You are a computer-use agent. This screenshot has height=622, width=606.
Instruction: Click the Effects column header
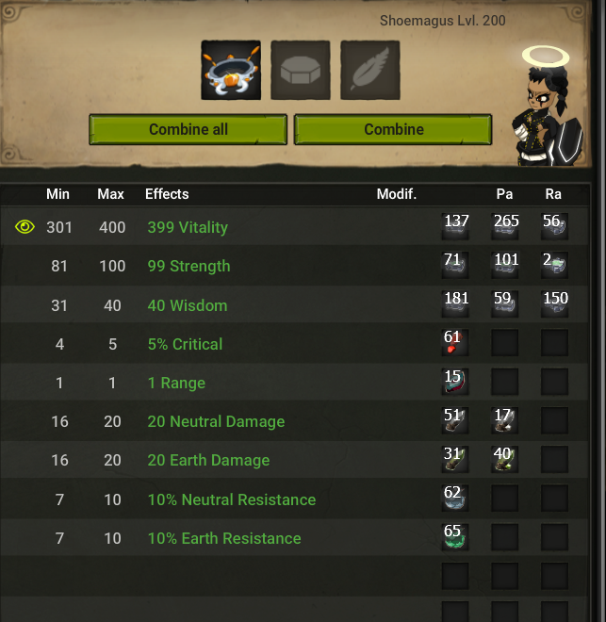(x=167, y=194)
